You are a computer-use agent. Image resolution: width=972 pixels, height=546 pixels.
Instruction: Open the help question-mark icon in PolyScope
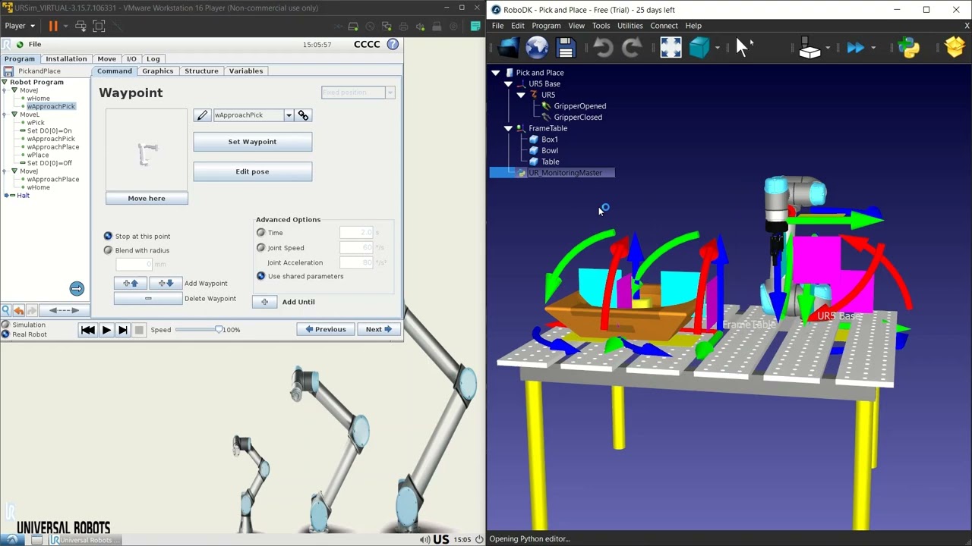pos(393,44)
